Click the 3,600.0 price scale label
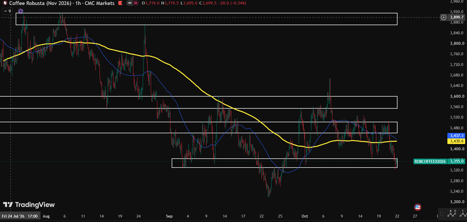The height and width of the screenshot is (222, 467). pyautogui.click(x=457, y=96)
